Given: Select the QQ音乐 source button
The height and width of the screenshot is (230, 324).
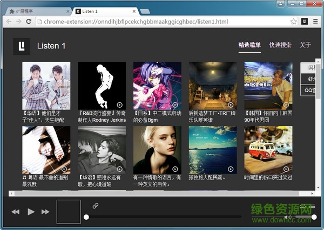Looking at the screenshot, I should (x=310, y=90).
